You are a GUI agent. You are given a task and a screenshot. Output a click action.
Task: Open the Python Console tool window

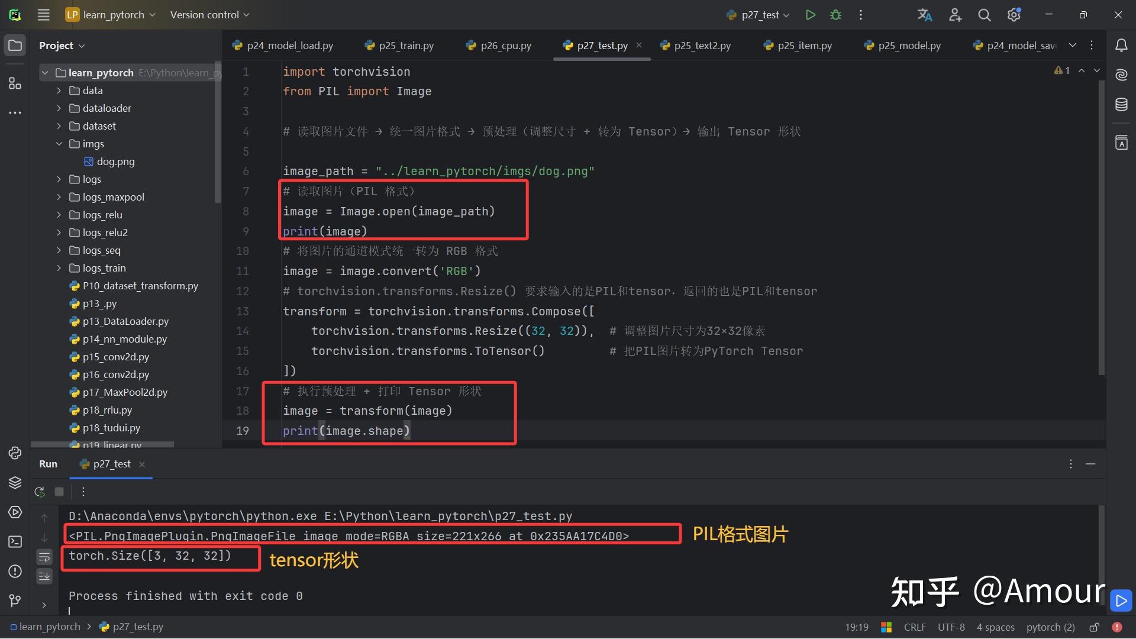(15, 453)
